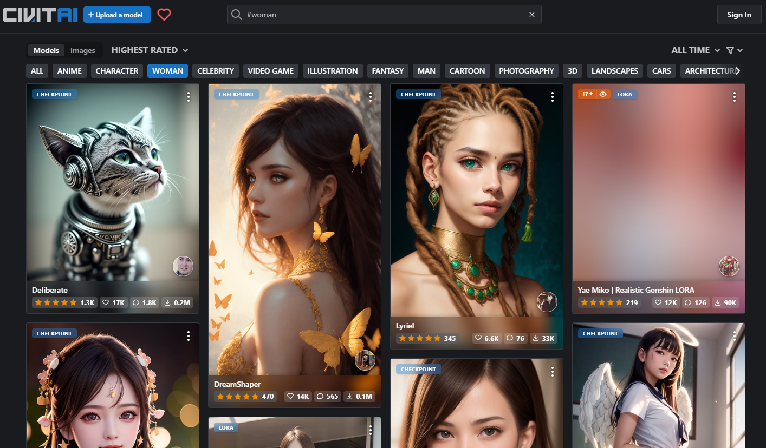
Task: Click the red heart support icon
Action: 164,15
